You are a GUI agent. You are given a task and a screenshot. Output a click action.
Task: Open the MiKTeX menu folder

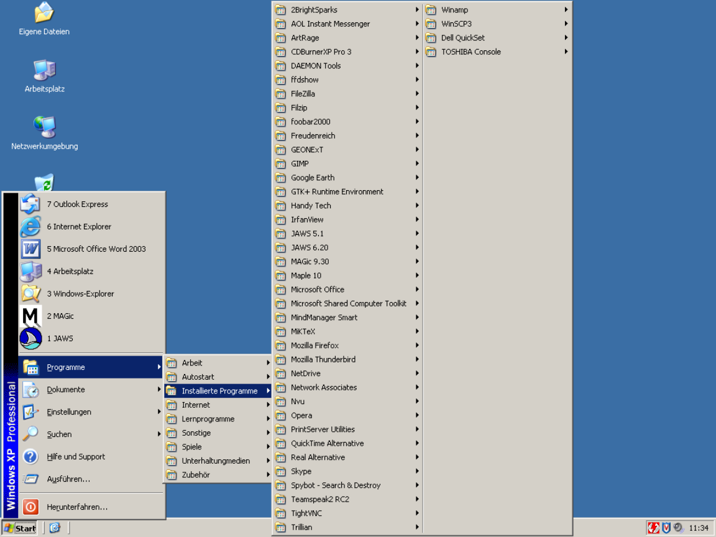[x=347, y=331]
